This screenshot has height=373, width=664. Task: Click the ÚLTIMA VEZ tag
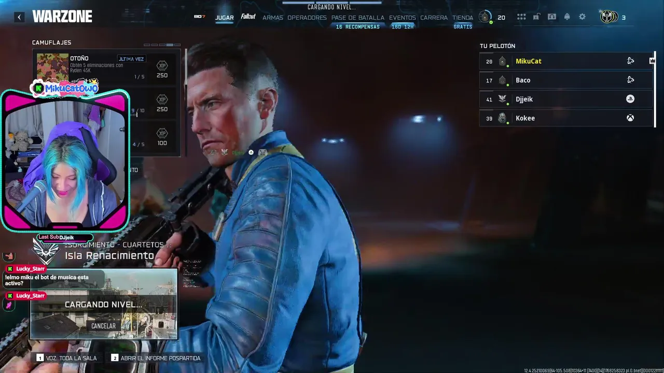pyautogui.click(x=131, y=59)
